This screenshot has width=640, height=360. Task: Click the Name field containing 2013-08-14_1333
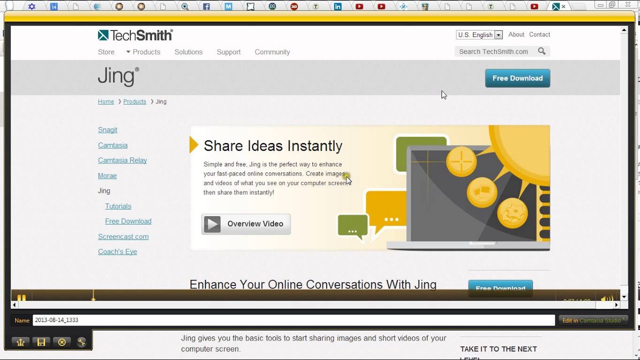[x=293, y=320]
